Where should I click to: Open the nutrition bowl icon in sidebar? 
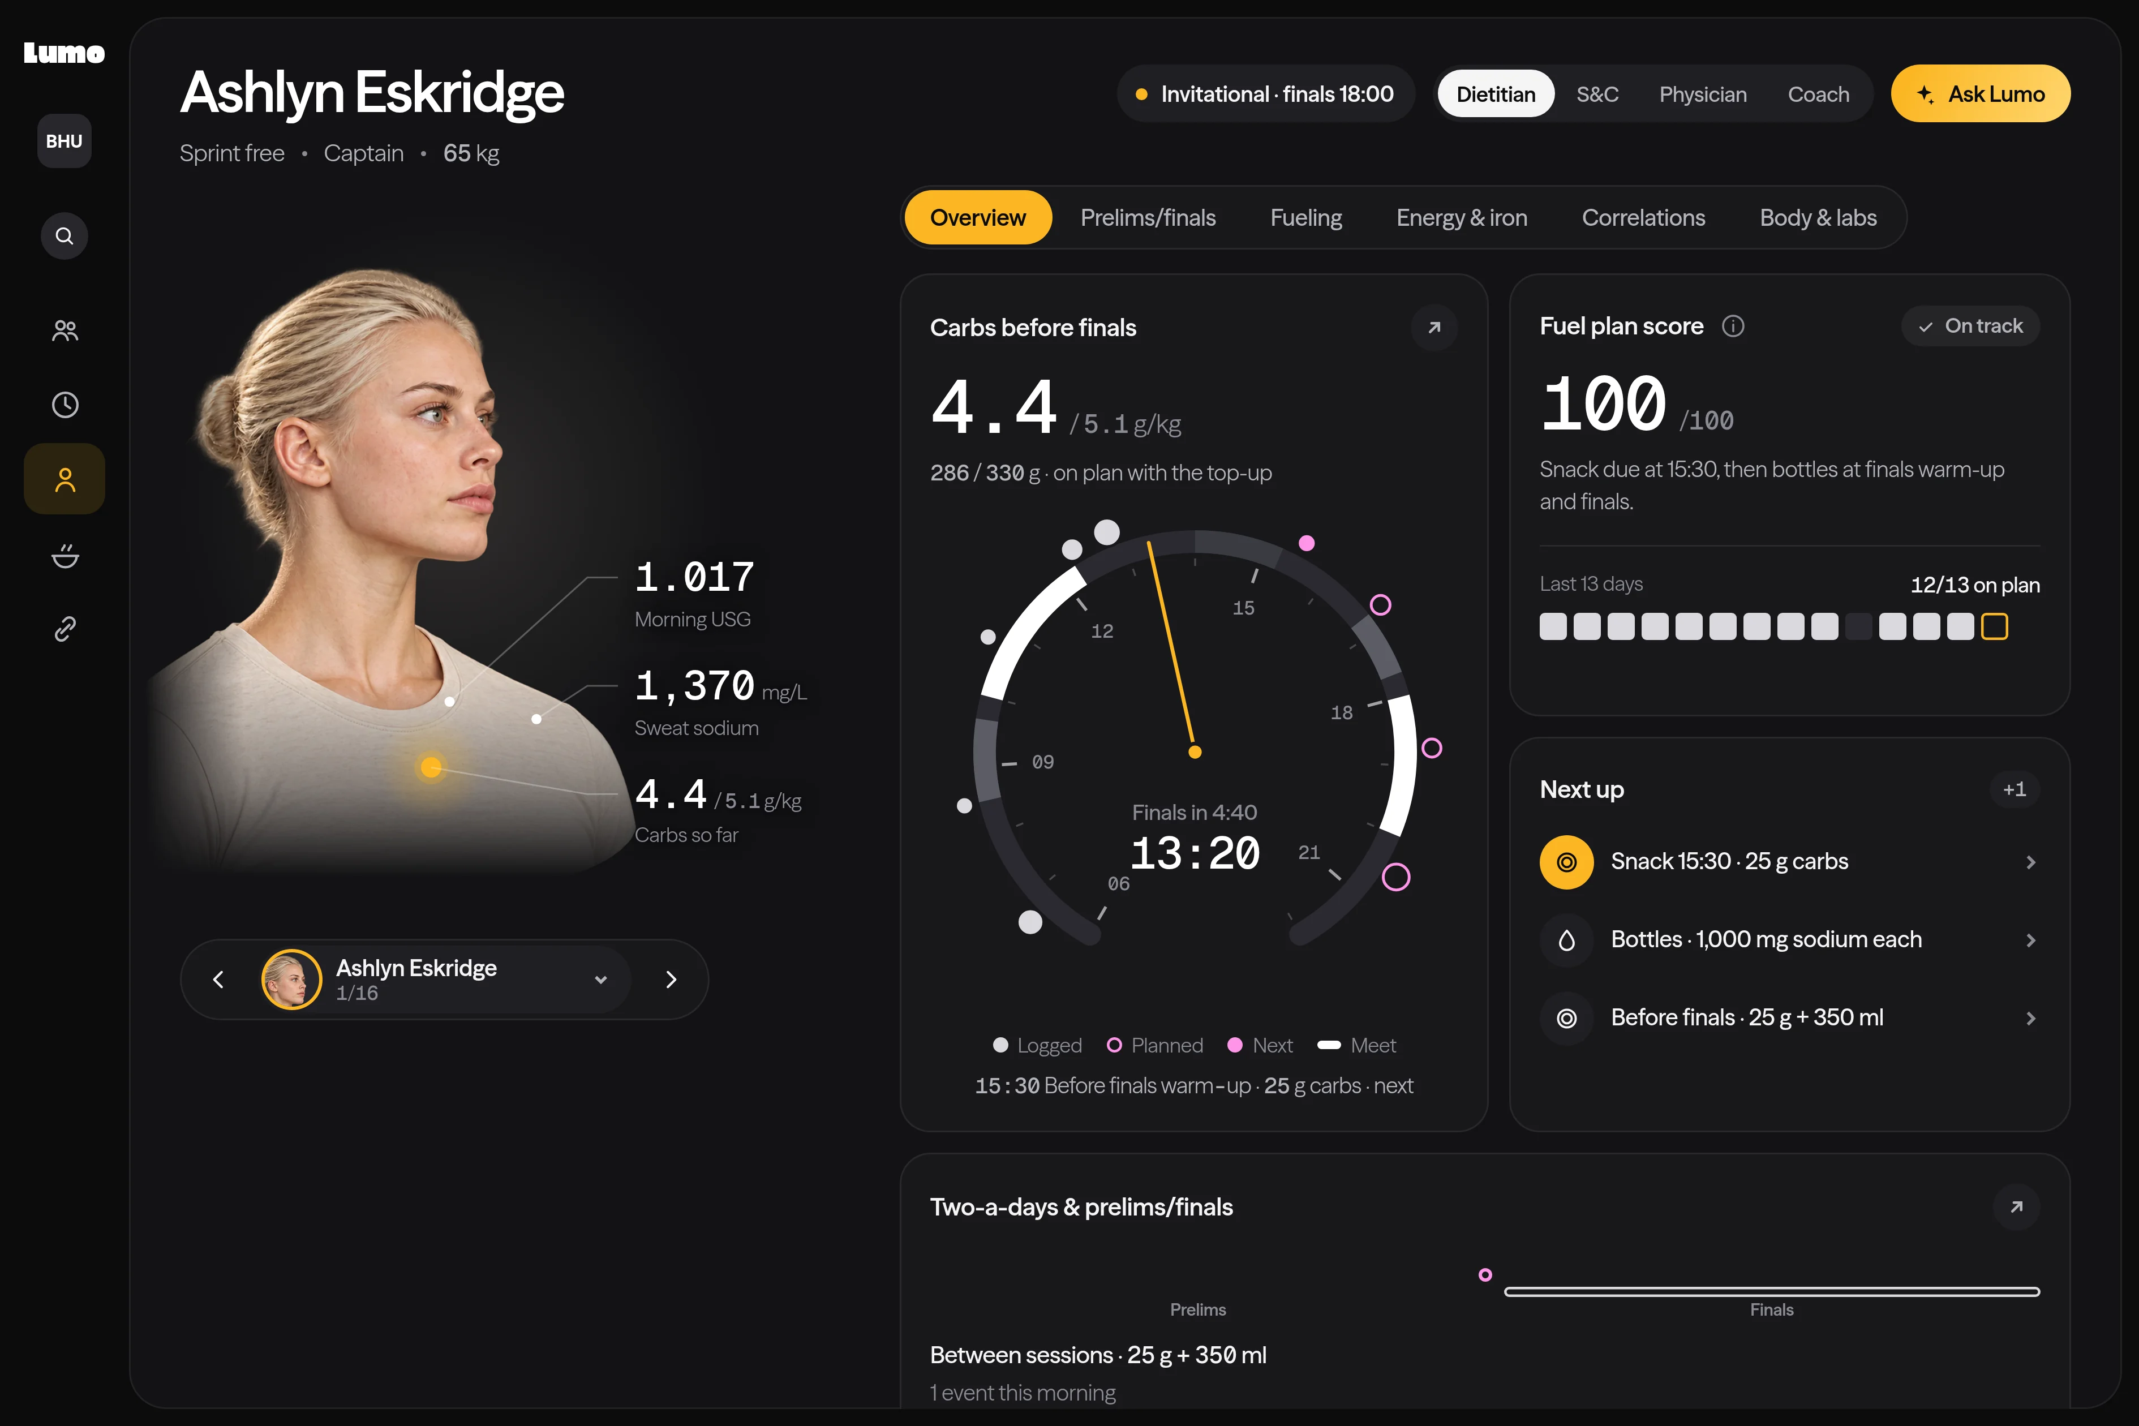point(65,555)
